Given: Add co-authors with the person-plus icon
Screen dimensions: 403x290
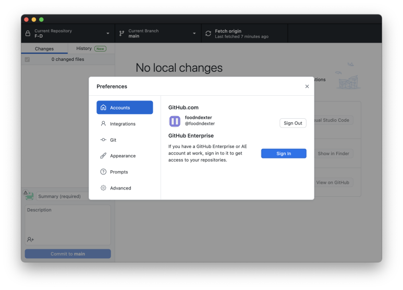Looking at the screenshot, I should 30,239.
